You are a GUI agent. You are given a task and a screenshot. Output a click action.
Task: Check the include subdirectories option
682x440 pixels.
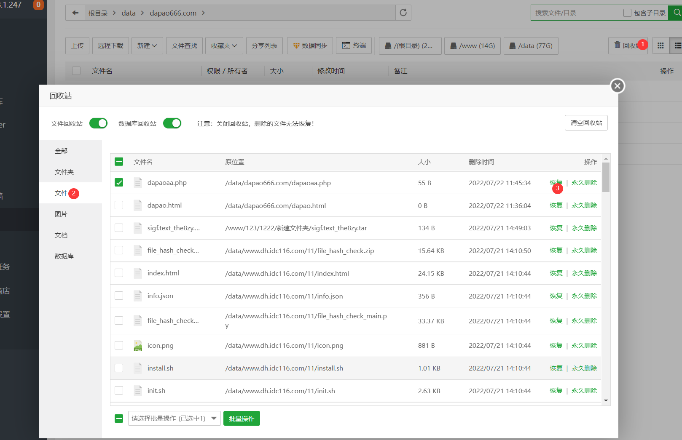coord(627,13)
